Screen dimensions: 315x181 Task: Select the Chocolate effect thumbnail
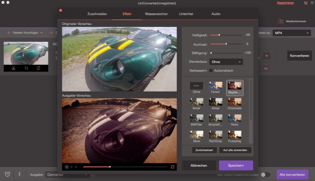[x=234, y=102]
